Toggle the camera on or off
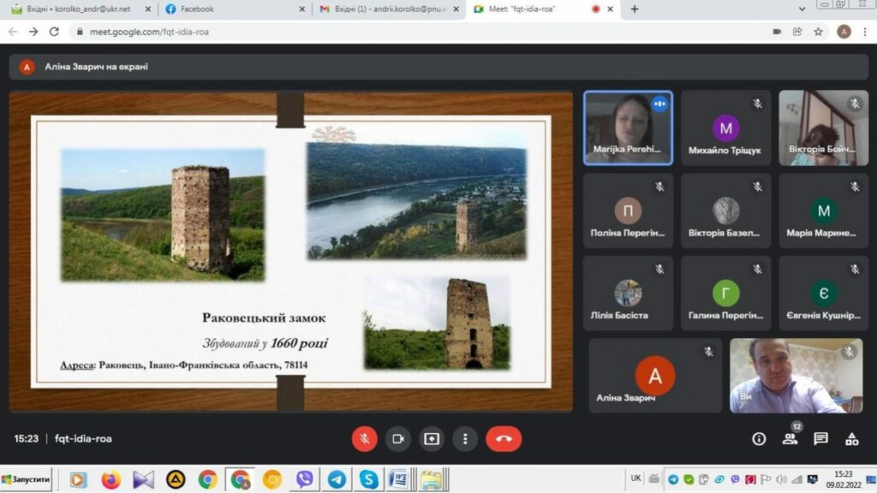 coord(397,439)
